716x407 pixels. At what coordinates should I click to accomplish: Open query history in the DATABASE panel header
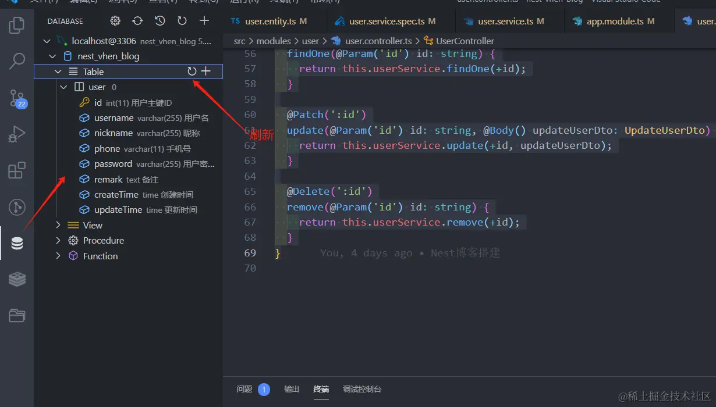click(x=159, y=21)
